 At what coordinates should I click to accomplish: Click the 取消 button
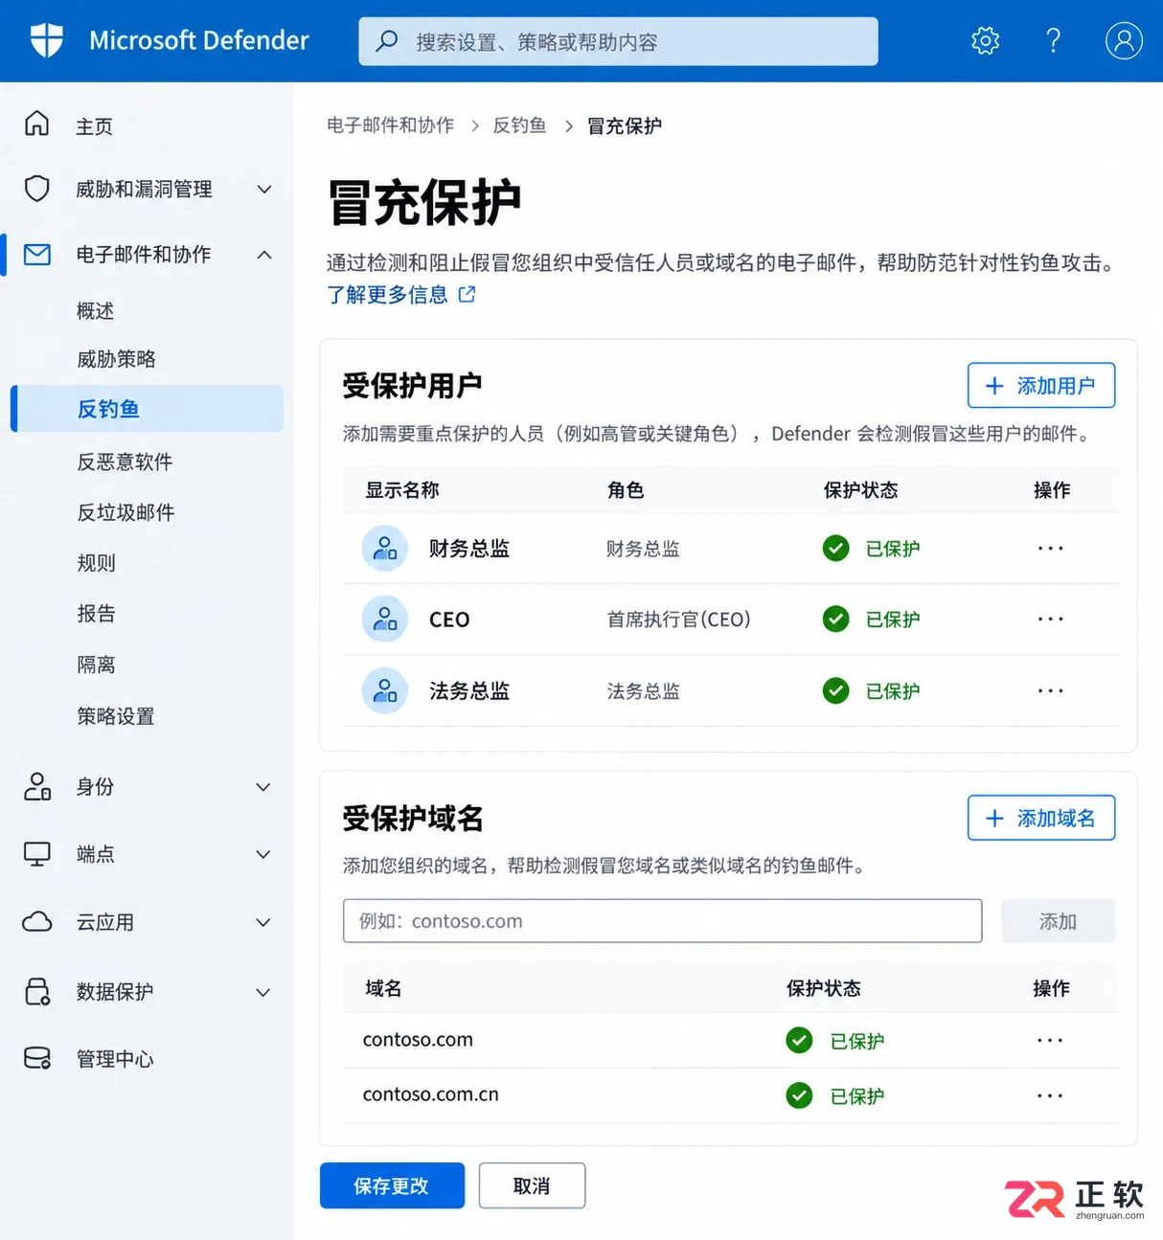tap(532, 1185)
